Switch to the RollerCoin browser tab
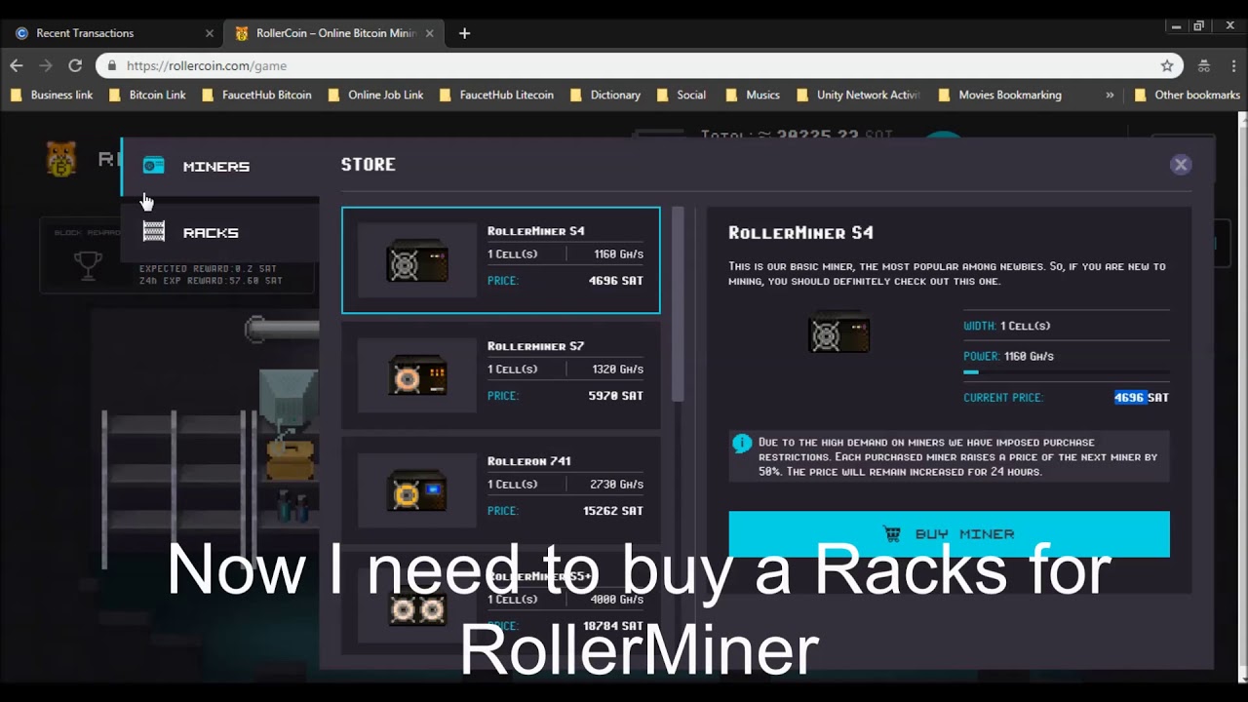This screenshot has height=702, width=1248. pyautogui.click(x=334, y=33)
